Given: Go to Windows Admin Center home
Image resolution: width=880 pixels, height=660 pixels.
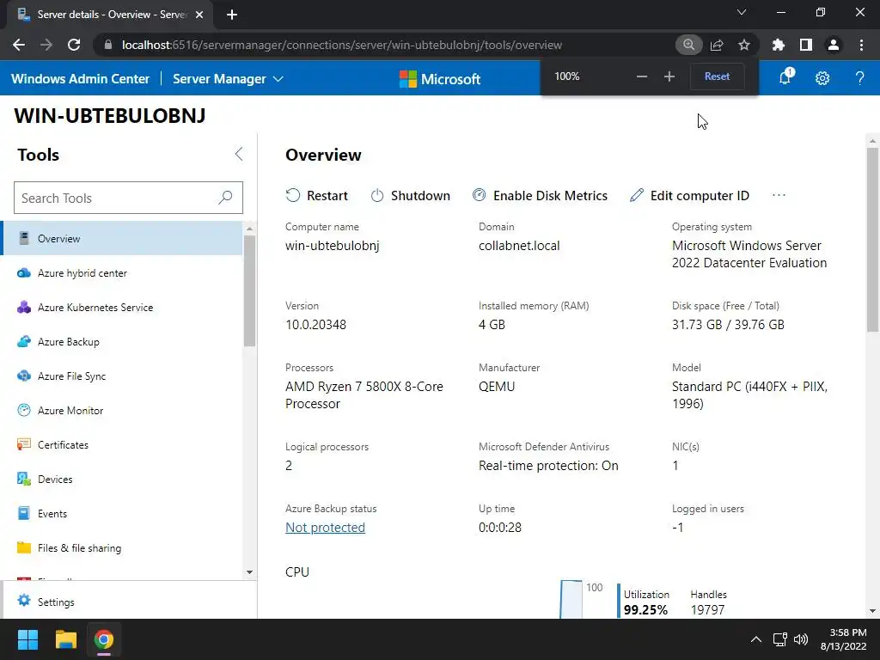Looking at the screenshot, I should pos(80,78).
